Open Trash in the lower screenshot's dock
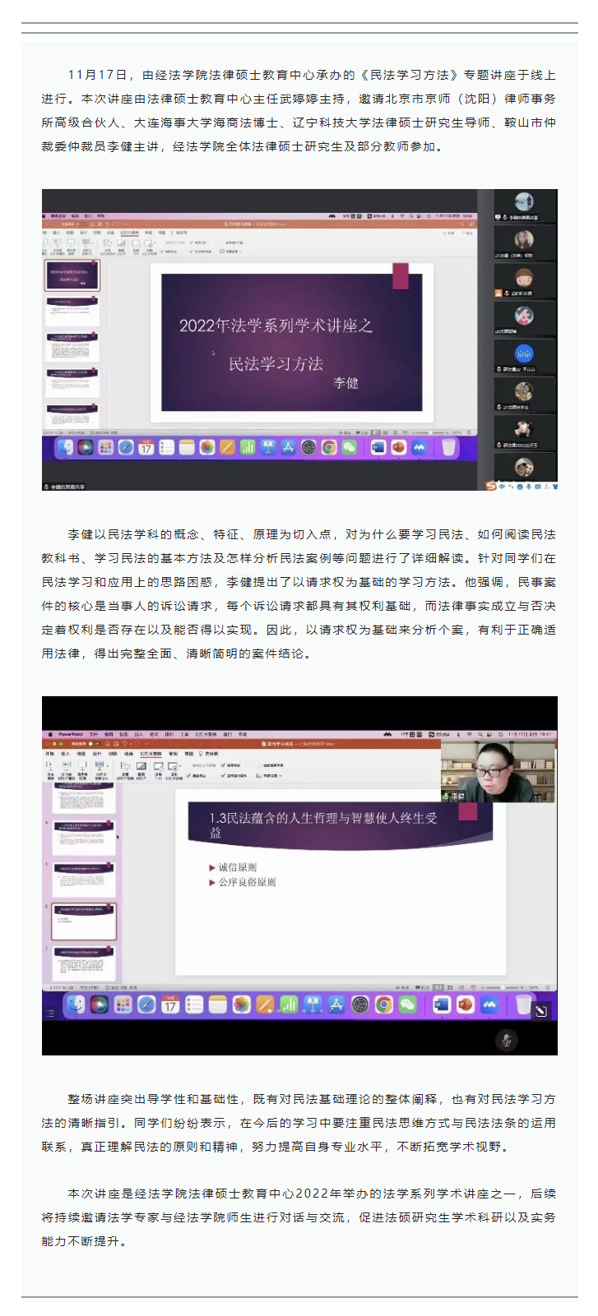598x1316 pixels. [523, 1004]
